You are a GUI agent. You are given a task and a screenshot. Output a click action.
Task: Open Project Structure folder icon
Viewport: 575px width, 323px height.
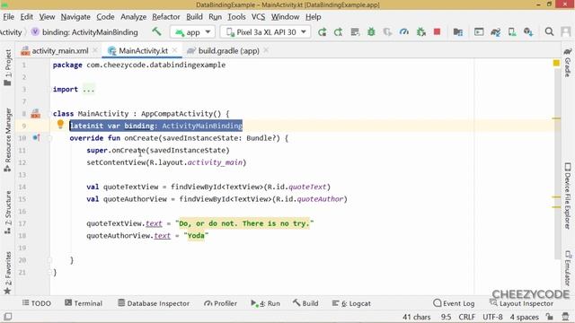click(x=457, y=32)
